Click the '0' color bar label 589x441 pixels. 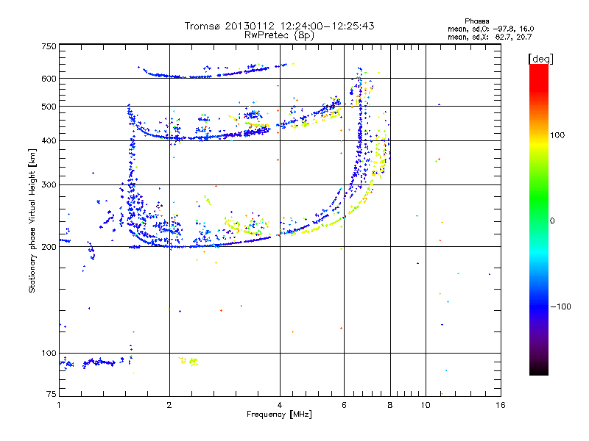coord(552,221)
